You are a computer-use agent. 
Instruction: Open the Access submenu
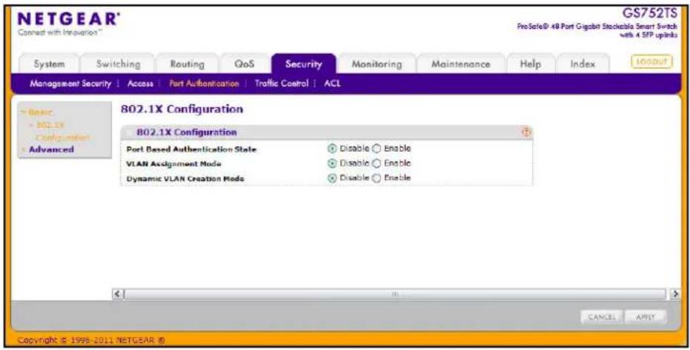coord(140,84)
